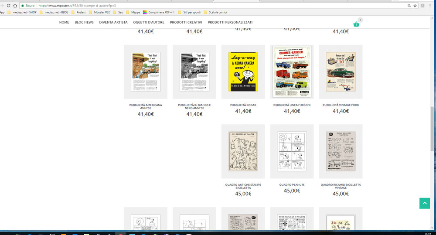The image size is (436, 235).
Task: Go to the browser home page icon
Action: coord(15,6)
